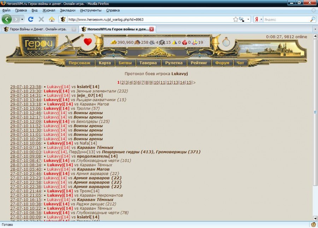Click the red heart health icon

tap(88, 42)
